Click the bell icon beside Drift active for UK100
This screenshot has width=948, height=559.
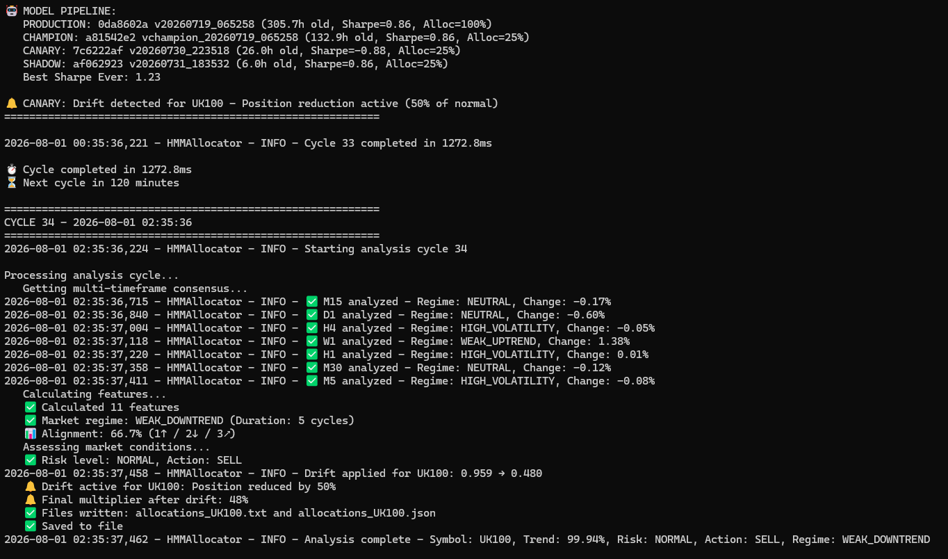pyautogui.click(x=30, y=487)
